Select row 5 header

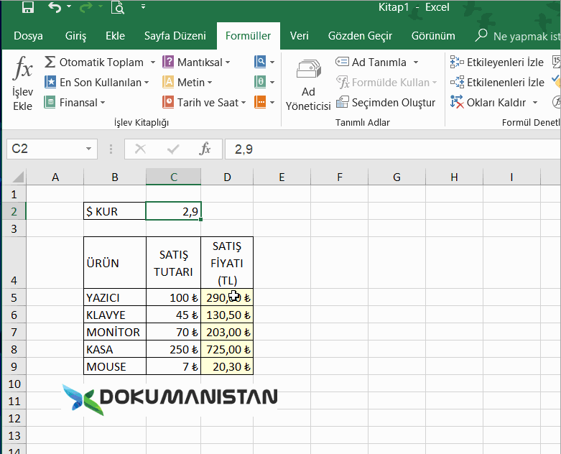(x=14, y=297)
